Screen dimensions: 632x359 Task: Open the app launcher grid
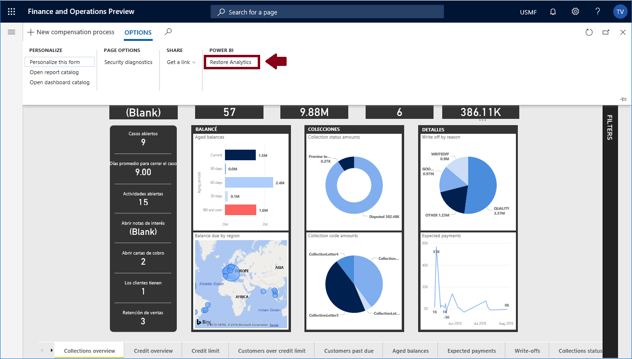tap(12, 11)
